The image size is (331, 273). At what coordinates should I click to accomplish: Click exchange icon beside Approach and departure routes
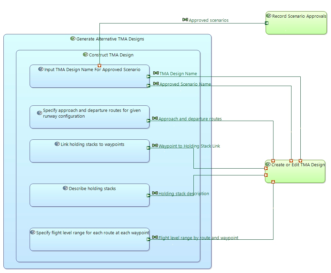click(x=155, y=118)
